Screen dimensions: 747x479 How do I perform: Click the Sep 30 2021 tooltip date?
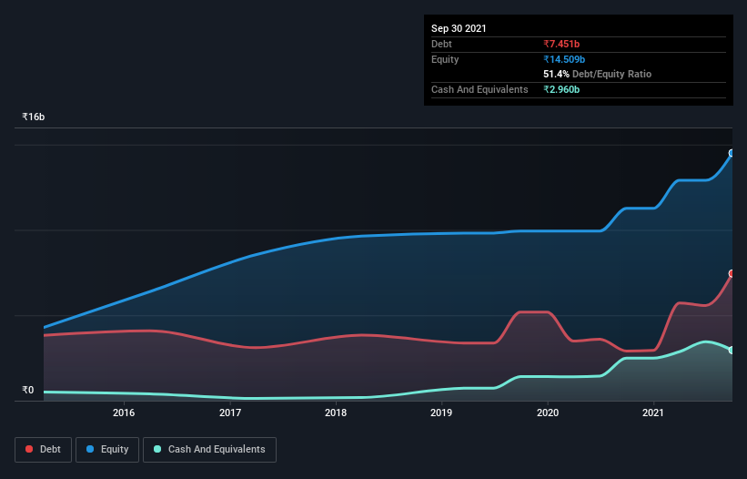pyautogui.click(x=459, y=28)
